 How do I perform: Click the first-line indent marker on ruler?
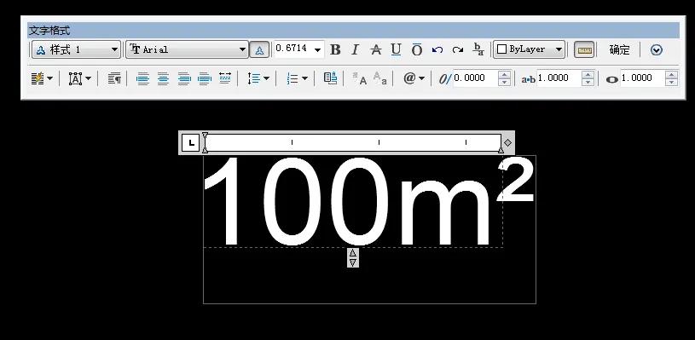coord(205,135)
